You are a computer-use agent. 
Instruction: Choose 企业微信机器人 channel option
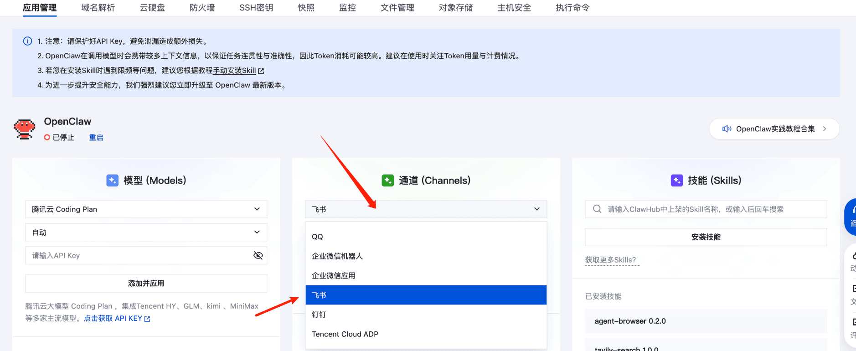click(x=337, y=256)
